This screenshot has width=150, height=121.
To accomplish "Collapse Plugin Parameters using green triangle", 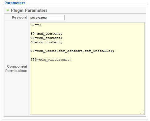I will coord(8,10).
